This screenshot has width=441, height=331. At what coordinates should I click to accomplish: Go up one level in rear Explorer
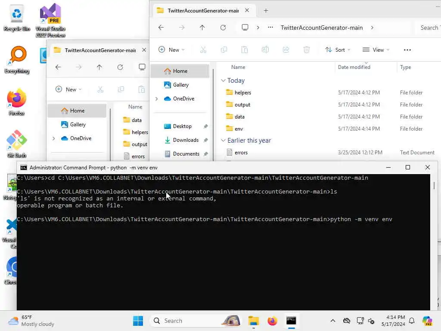coord(99,67)
